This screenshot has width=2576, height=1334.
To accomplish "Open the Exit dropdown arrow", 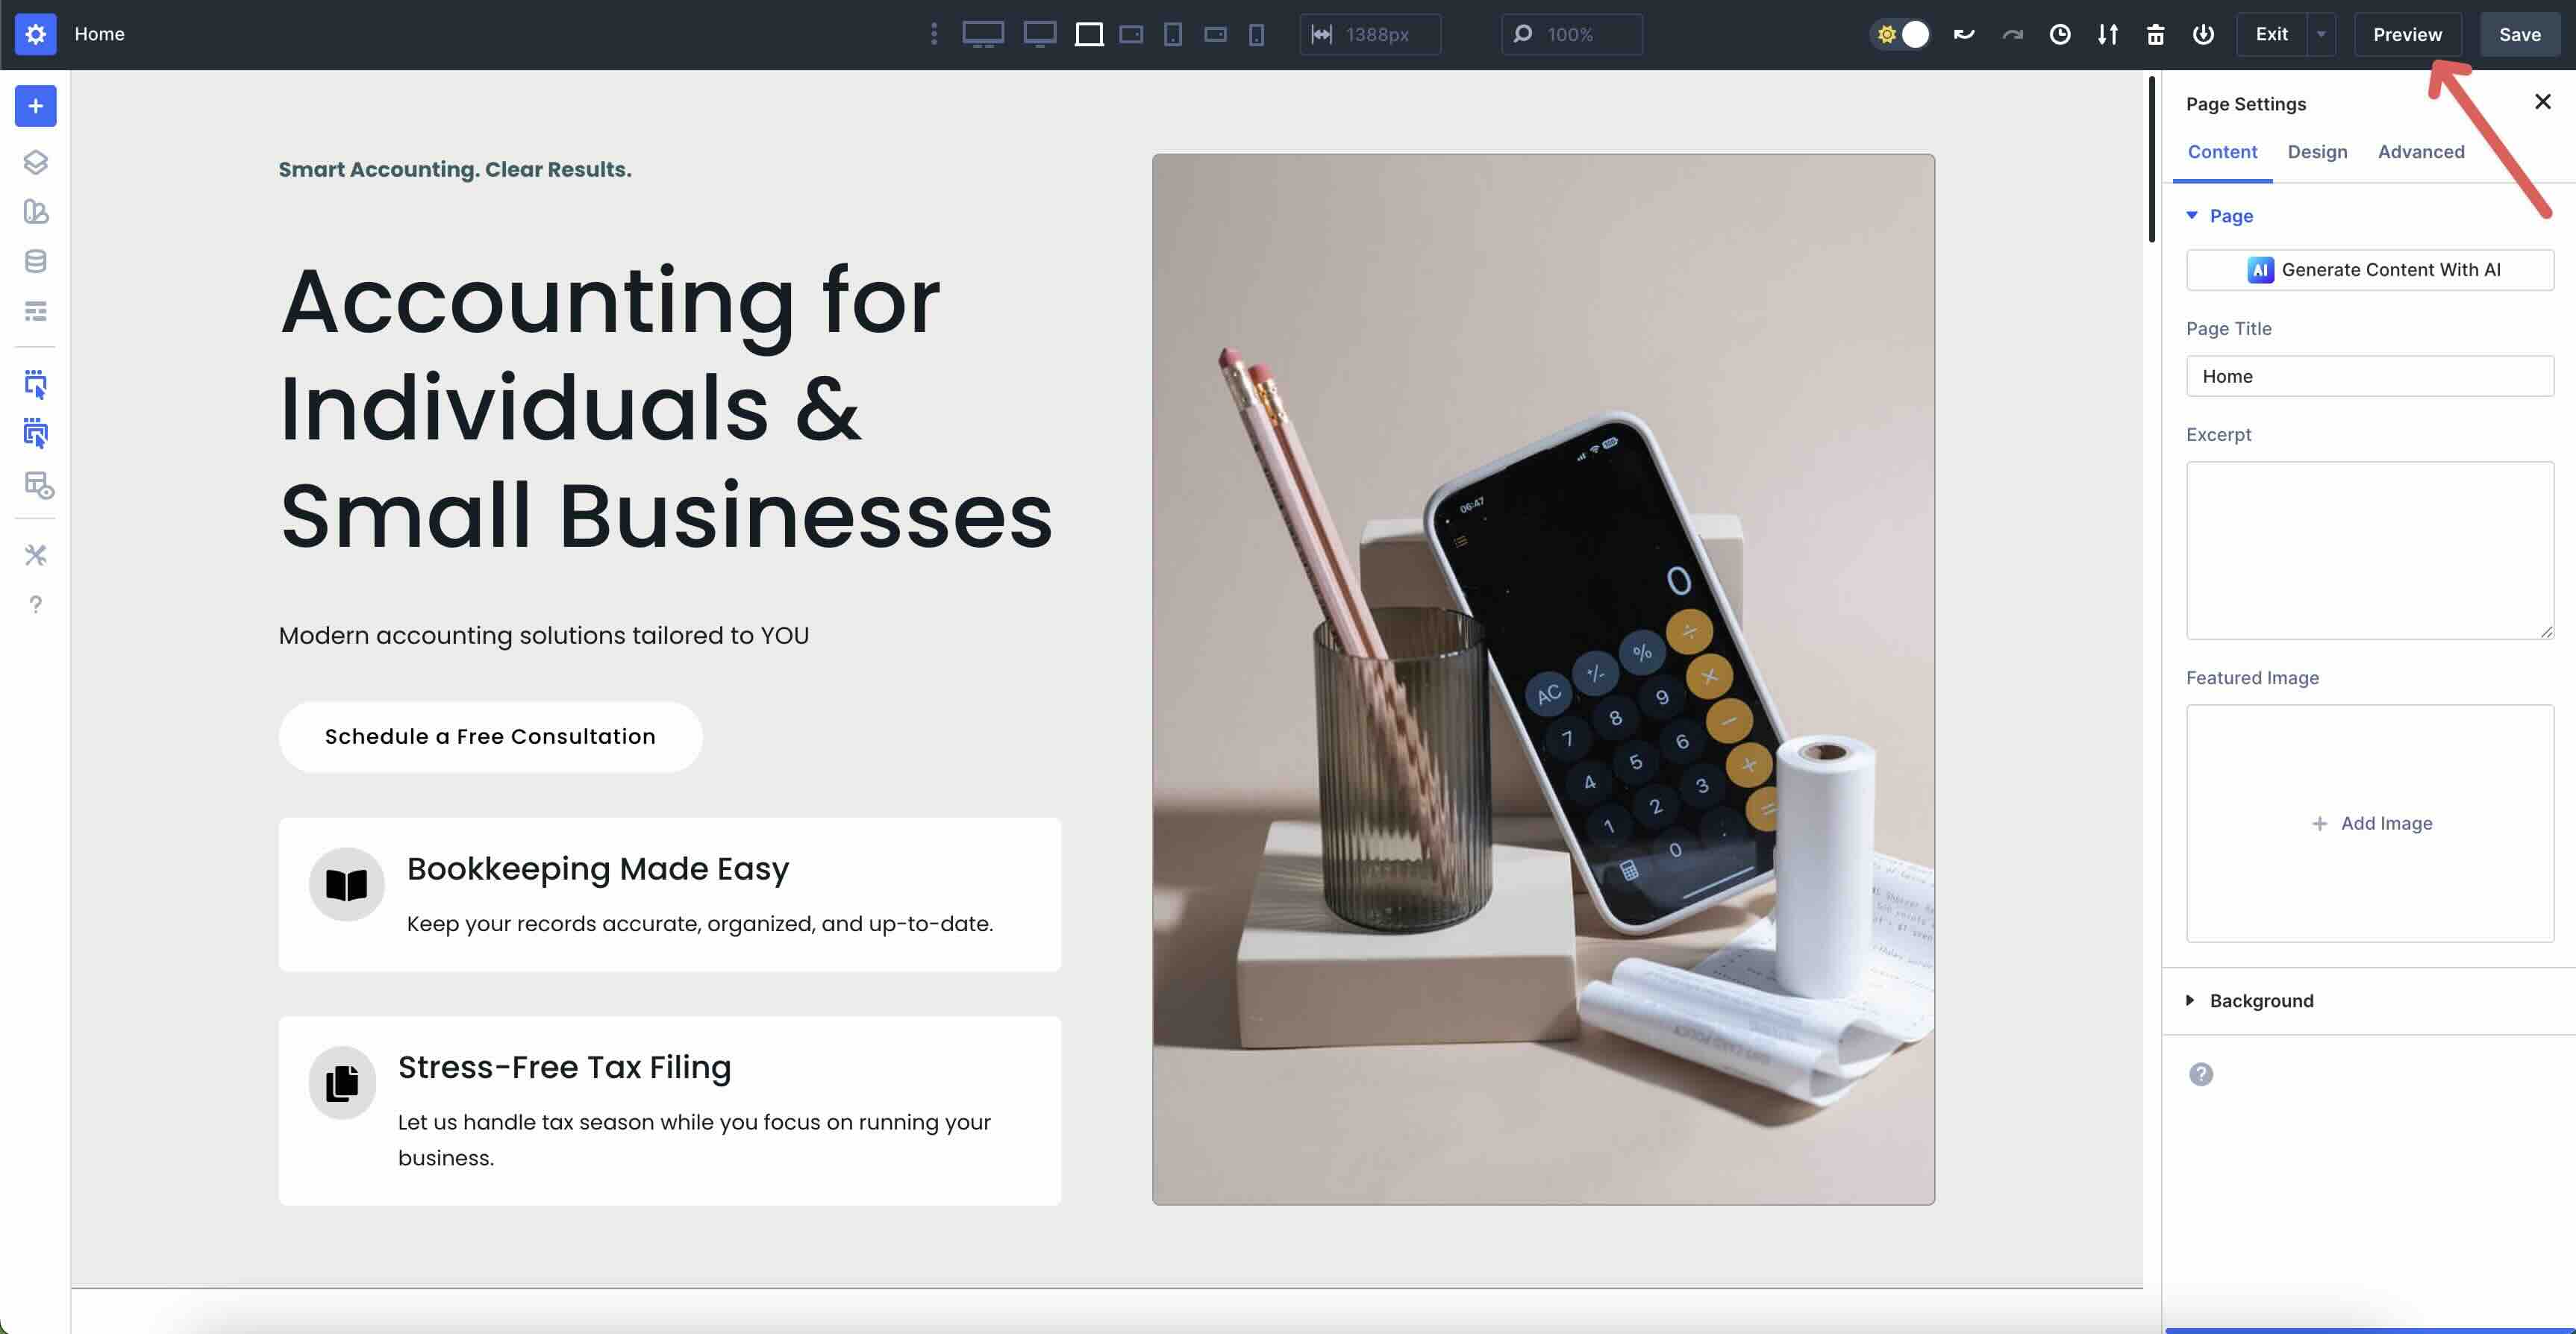I will point(2319,34).
